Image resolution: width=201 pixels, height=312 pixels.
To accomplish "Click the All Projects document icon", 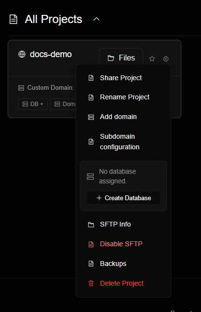I will (13, 19).
